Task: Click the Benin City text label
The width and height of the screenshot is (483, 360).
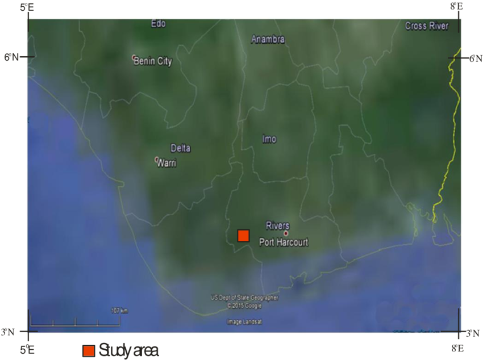Action: click(152, 62)
